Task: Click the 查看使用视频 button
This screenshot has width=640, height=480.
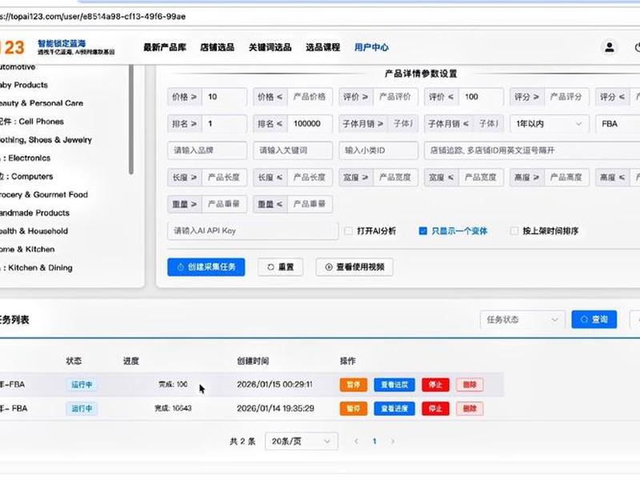Action: (x=354, y=267)
